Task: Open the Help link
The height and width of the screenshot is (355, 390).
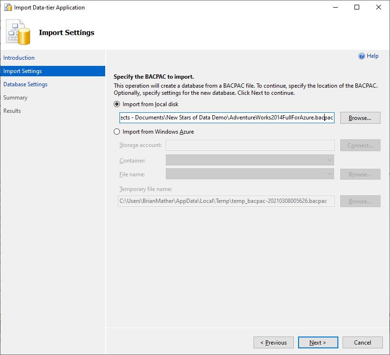Action: click(372, 56)
